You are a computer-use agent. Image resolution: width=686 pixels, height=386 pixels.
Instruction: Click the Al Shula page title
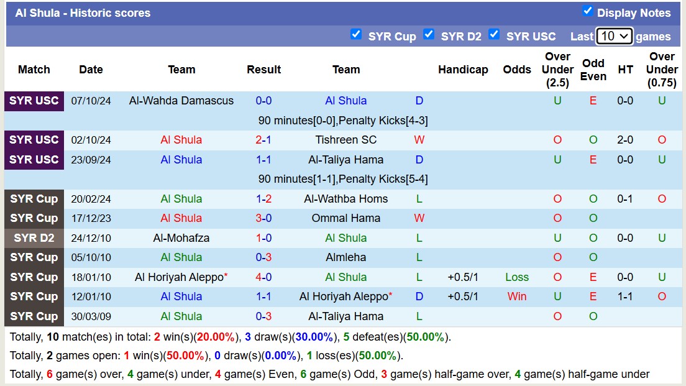[x=81, y=12]
